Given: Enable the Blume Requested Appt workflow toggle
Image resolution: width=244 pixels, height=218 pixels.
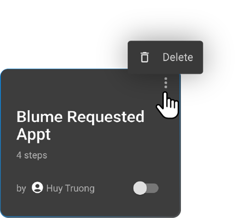Looking at the screenshot, I should 146,188.
